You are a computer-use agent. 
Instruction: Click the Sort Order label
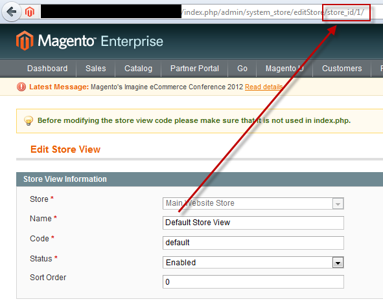click(x=48, y=278)
